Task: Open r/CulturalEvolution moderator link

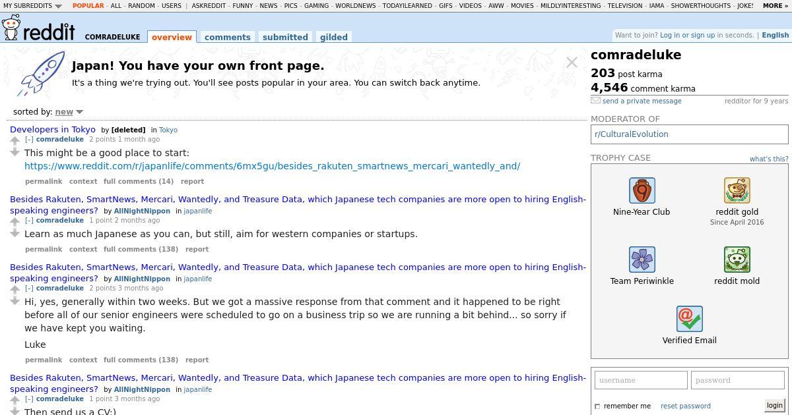Action: (632, 134)
